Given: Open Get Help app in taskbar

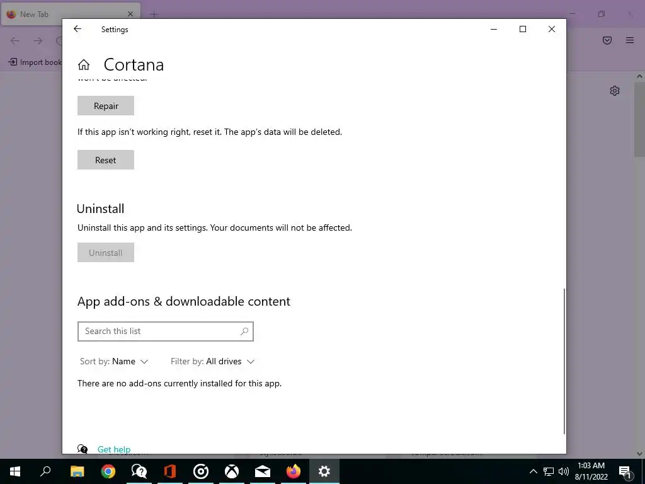Looking at the screenshot, I should (139, 471).
